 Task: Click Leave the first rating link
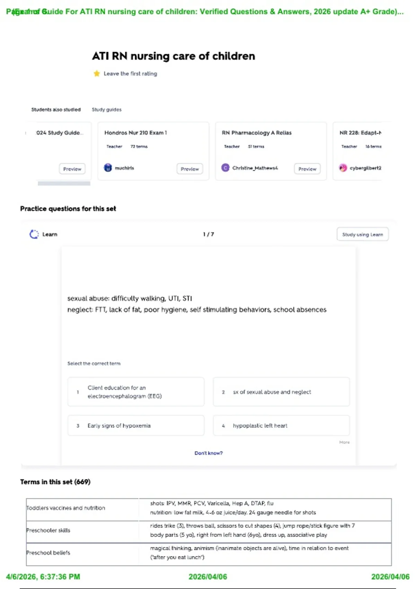(130, 73)
